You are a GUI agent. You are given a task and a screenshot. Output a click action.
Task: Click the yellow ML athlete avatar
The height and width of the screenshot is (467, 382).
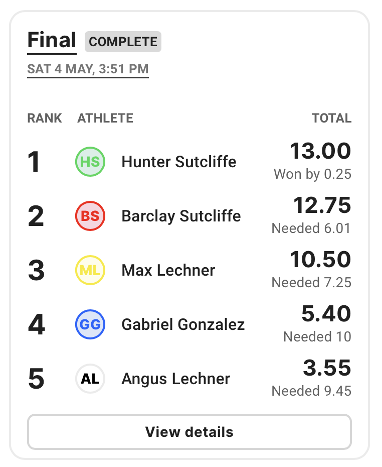(90, 270)
